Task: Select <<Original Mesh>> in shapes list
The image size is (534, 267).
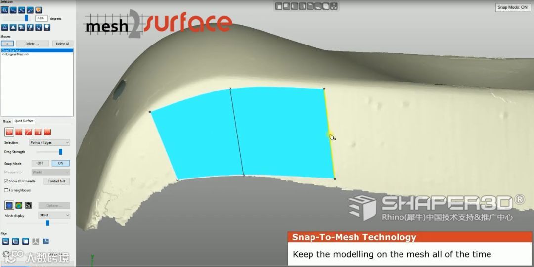Action: (37, 54)
